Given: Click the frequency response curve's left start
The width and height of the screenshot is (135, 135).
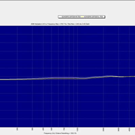Looking at the screenshot, I should click(x=1, y=80).
